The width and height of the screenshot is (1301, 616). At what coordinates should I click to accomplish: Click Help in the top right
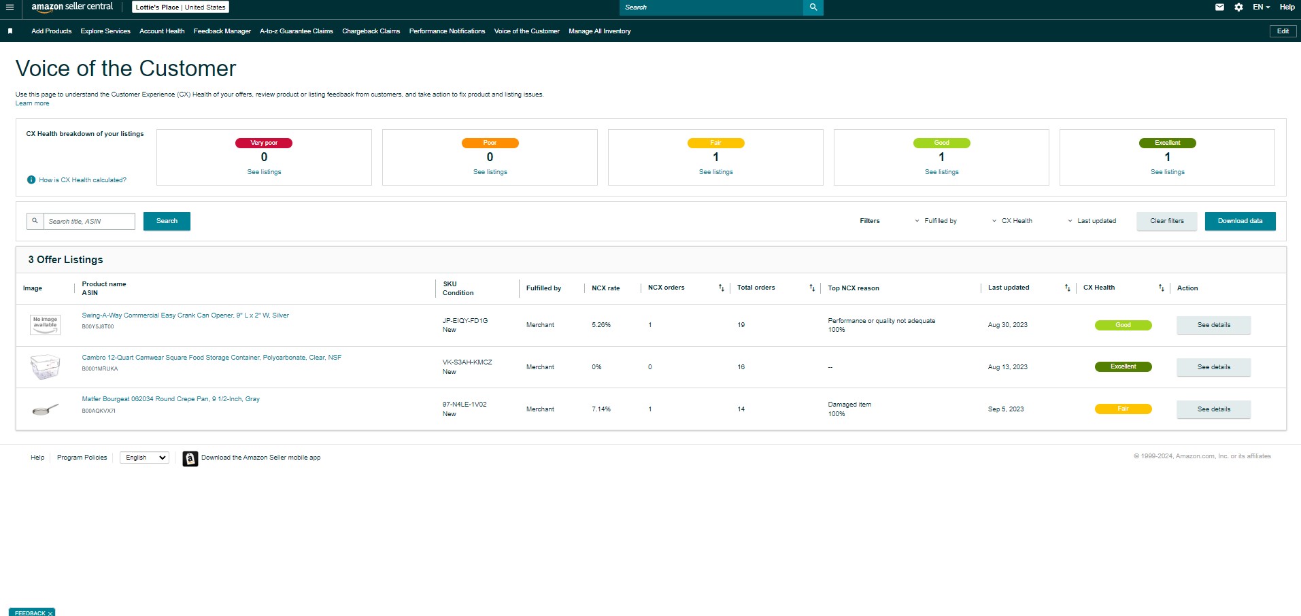point(1287,7)
